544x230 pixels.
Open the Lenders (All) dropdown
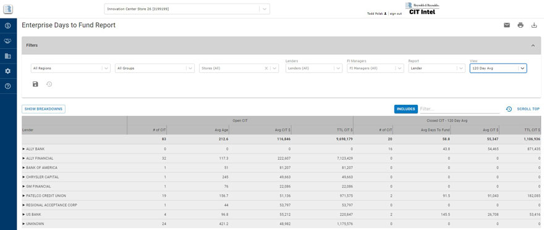pos(314,68)
